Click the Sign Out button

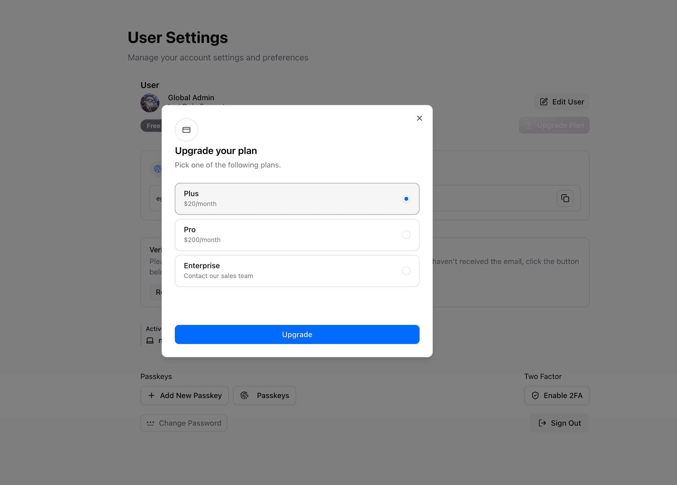[x=560, y=423]
